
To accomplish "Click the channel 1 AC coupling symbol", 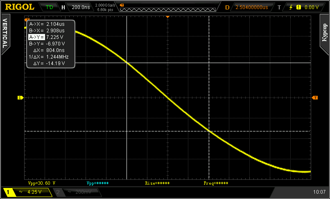I will [x=20, y=192].
